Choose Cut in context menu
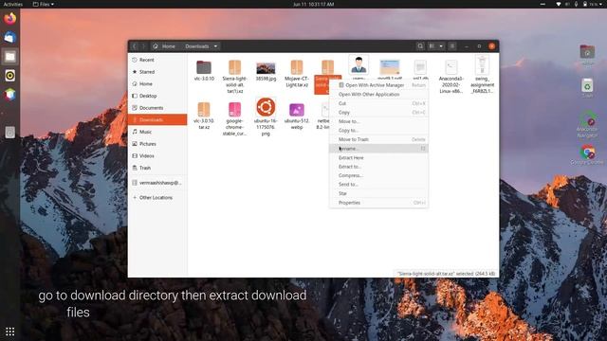607x341 pixels. [x=378, y=103]
